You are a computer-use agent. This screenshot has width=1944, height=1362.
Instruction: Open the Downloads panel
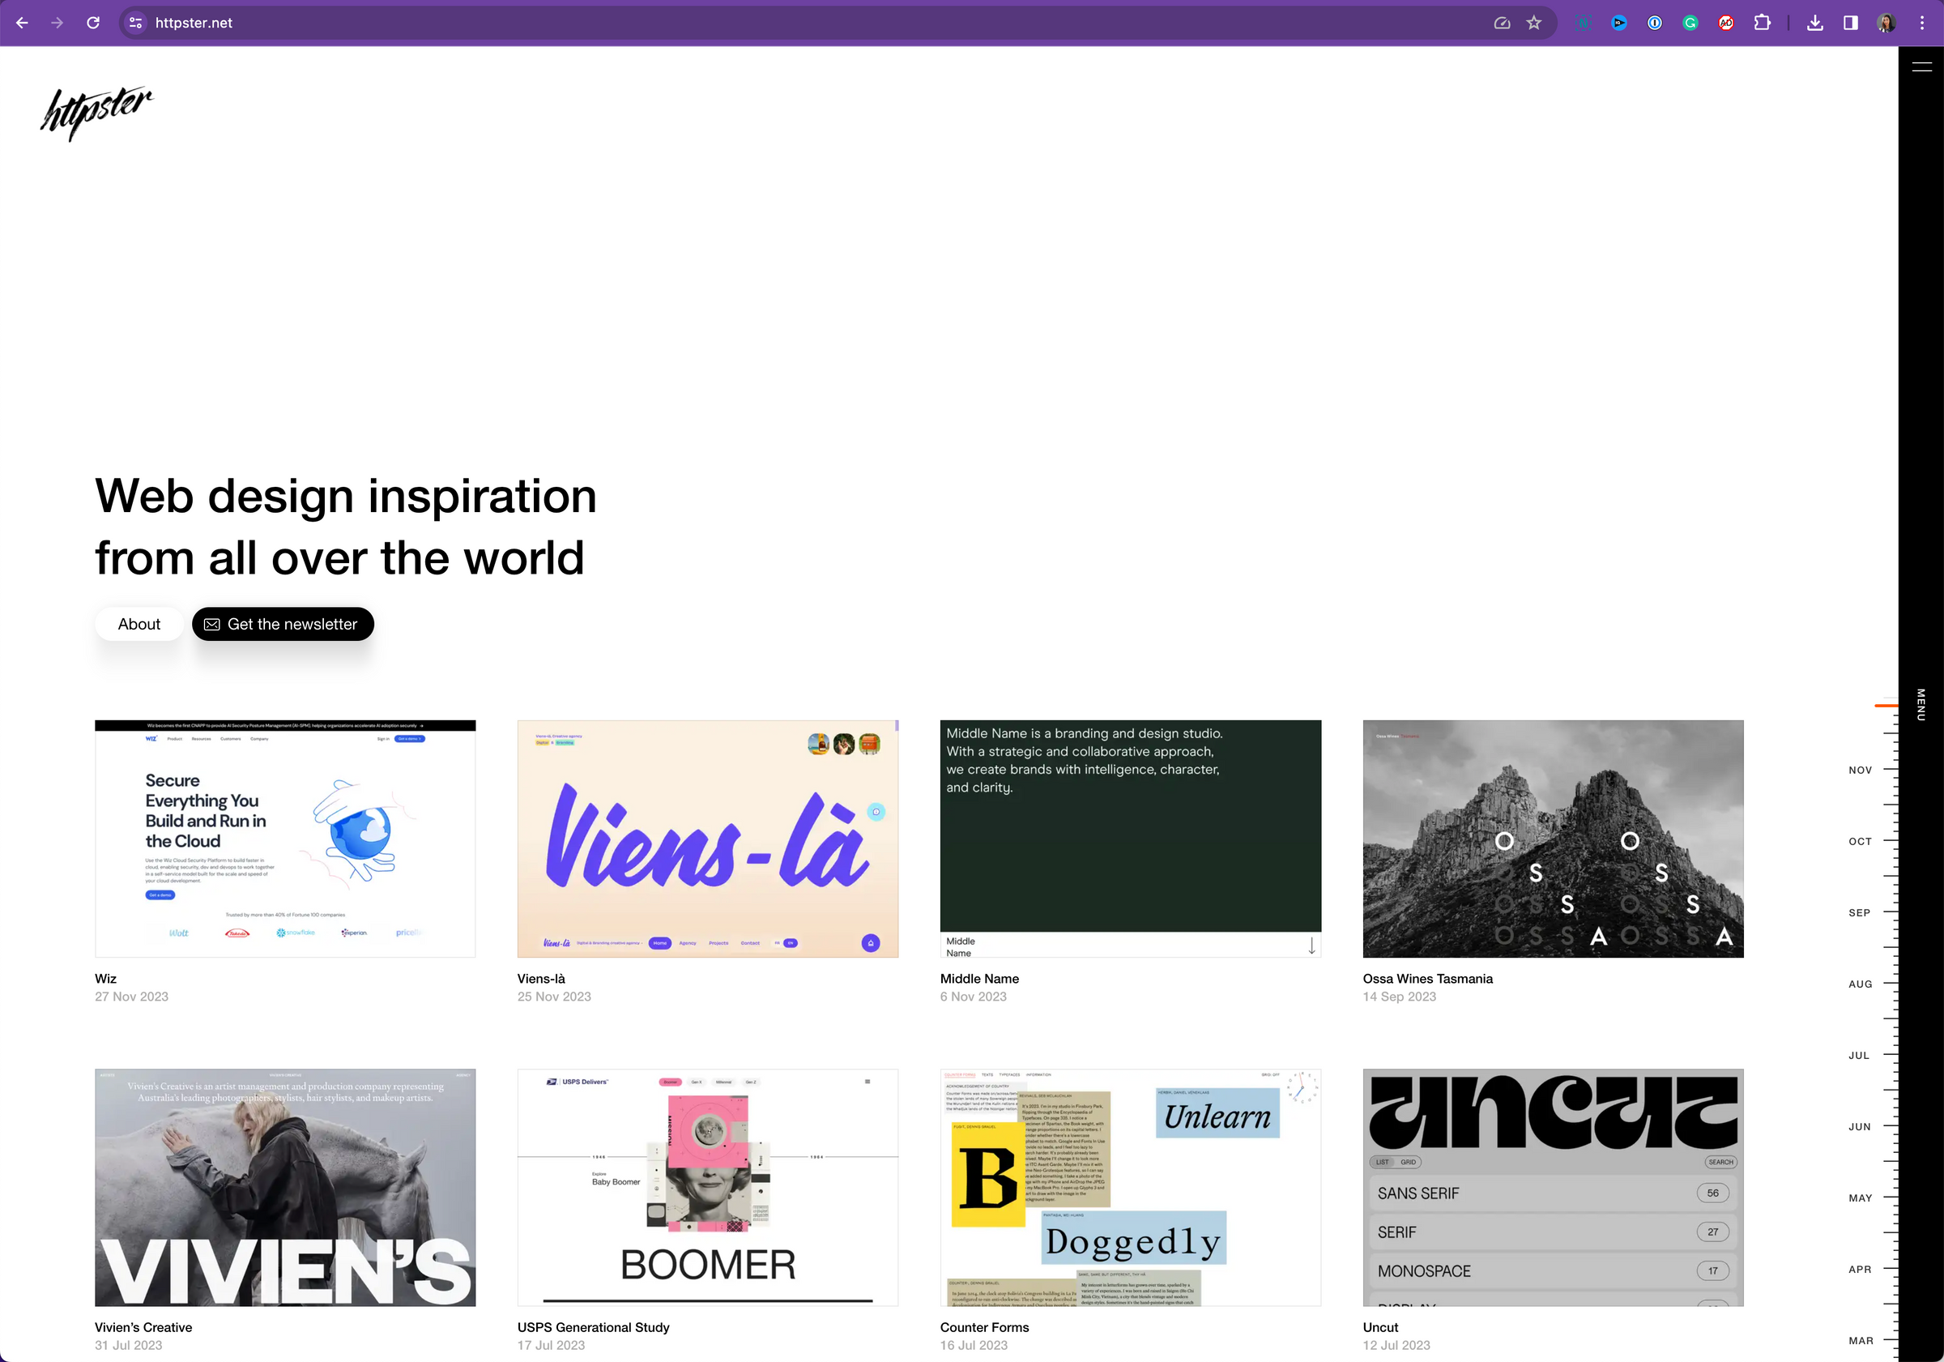pos(1815,23)
